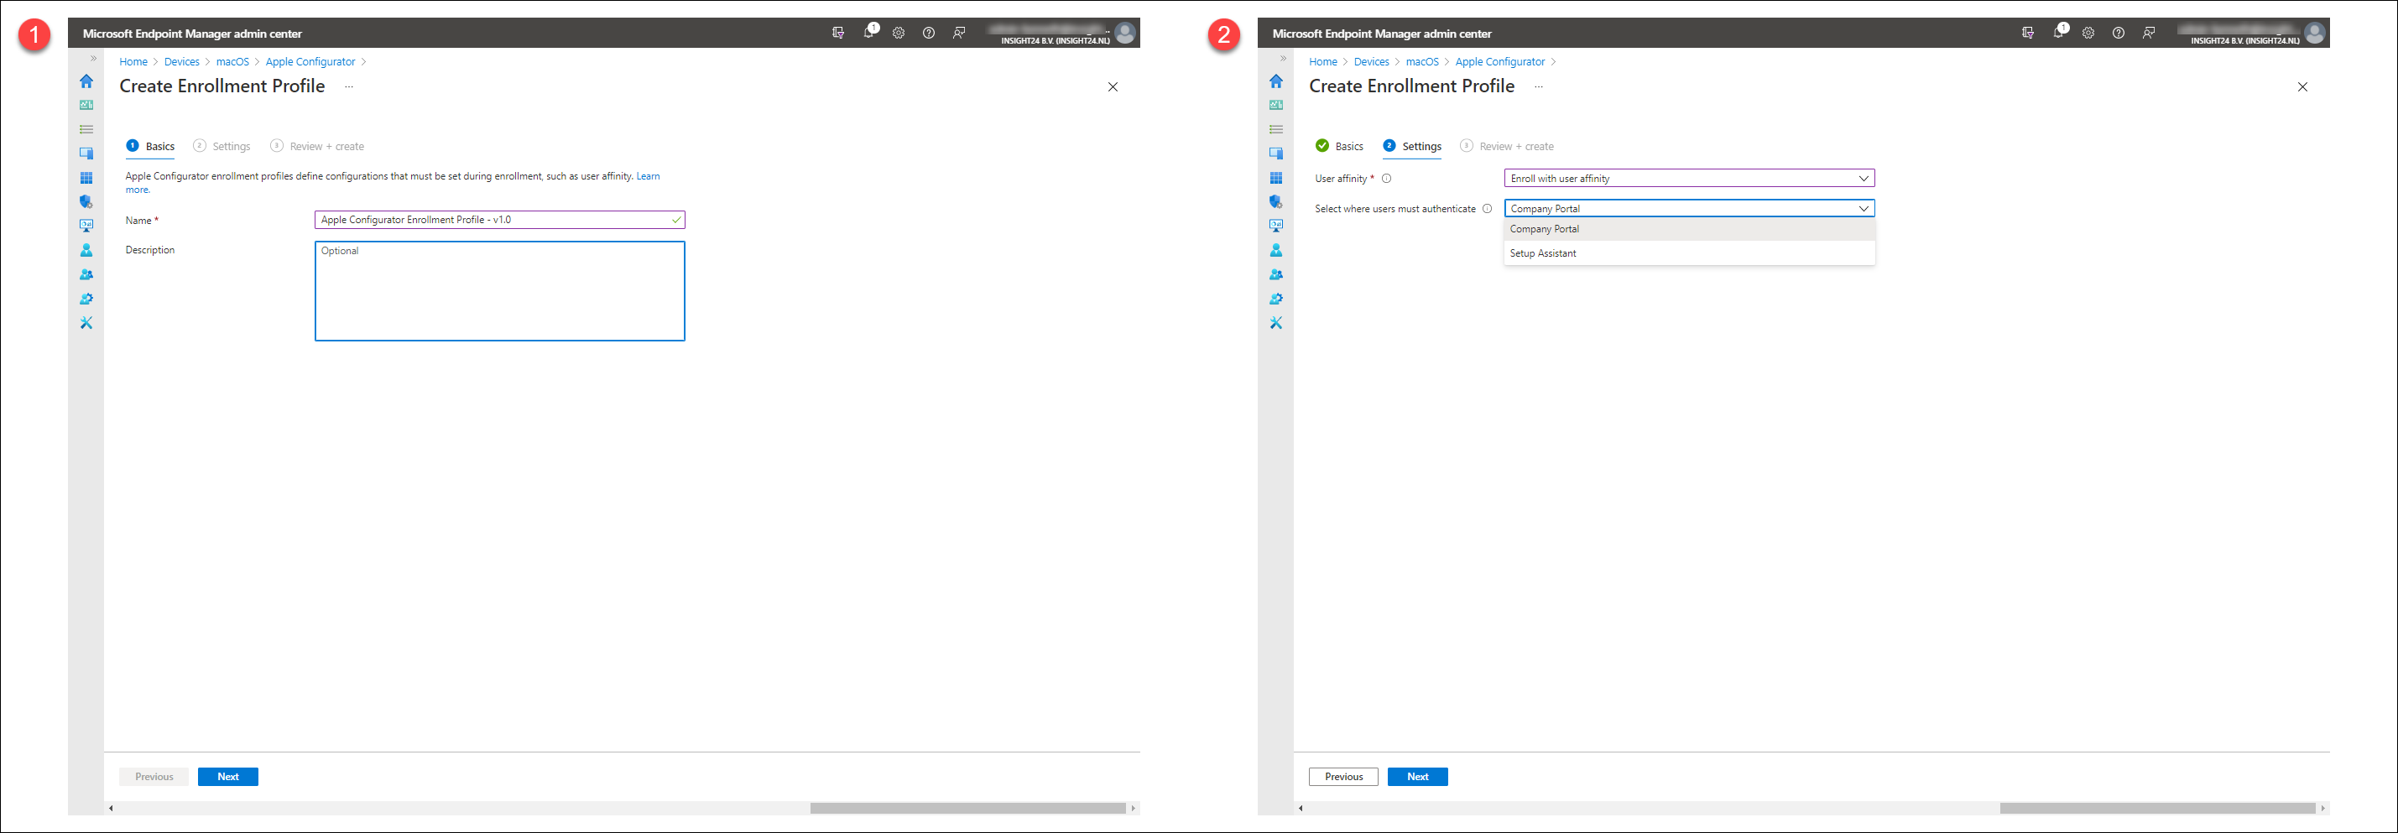Click Previous button in right screenshot
This screenshot has width=2398, height=833.
1343,777
